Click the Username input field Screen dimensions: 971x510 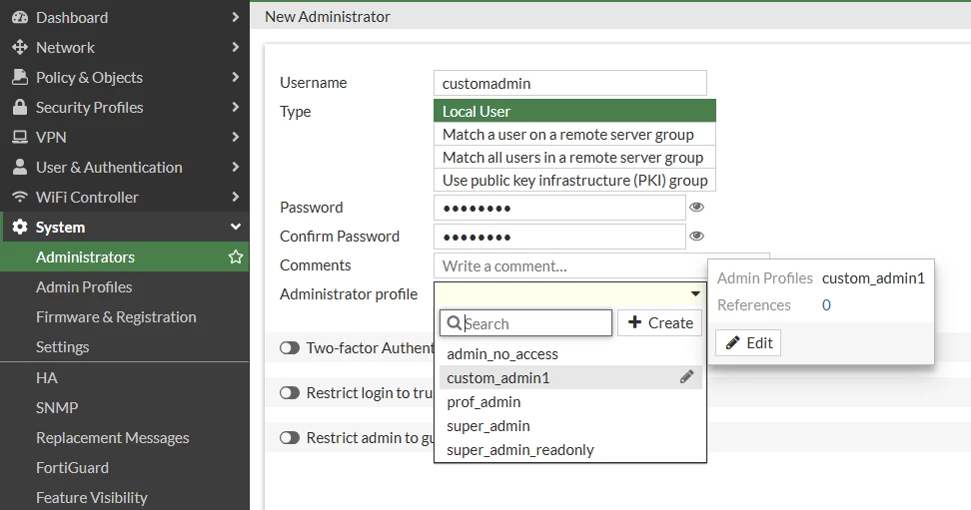[x=570, y=83]
